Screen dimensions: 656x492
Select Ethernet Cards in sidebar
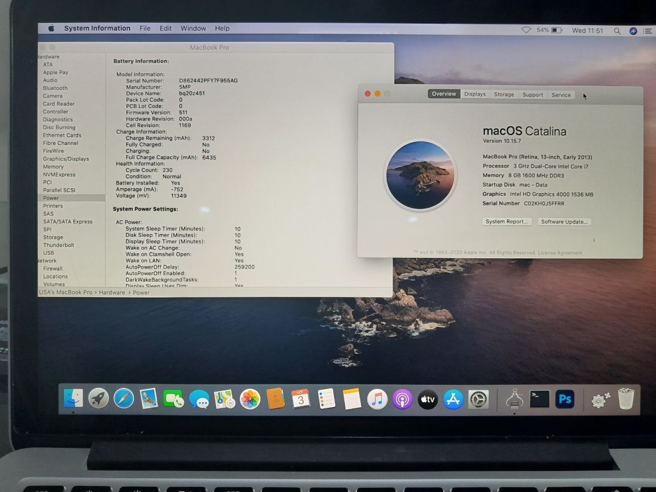[x=62, y=135]
